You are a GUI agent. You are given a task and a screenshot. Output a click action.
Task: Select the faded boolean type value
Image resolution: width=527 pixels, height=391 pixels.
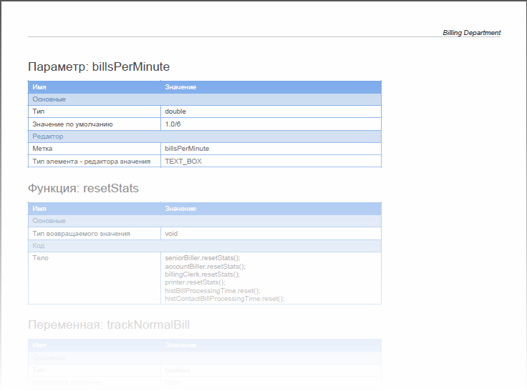pyautogui.click(x=178, y=370)
